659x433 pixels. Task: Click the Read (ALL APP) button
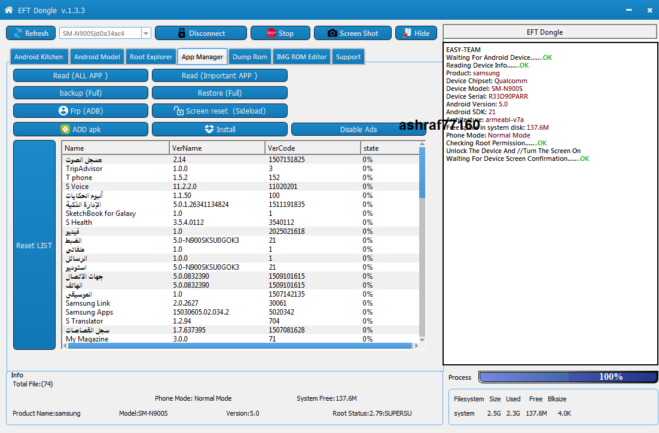click(81, 76)
